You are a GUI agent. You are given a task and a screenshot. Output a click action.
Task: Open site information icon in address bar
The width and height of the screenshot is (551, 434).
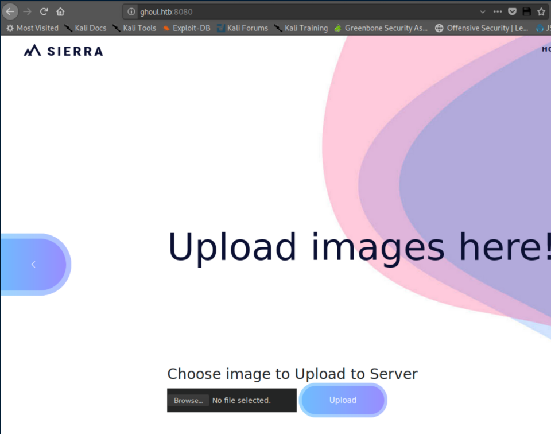point(131,11)
